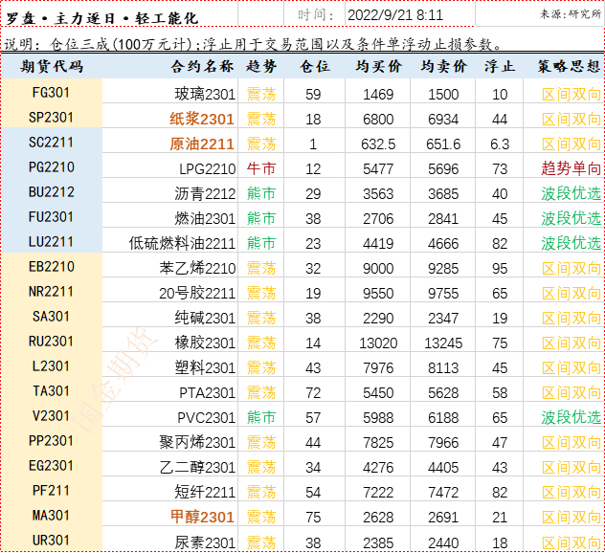
Task: Click the title 罗盘·主力逐日·轻工能化
Action: tap(101, 18)
